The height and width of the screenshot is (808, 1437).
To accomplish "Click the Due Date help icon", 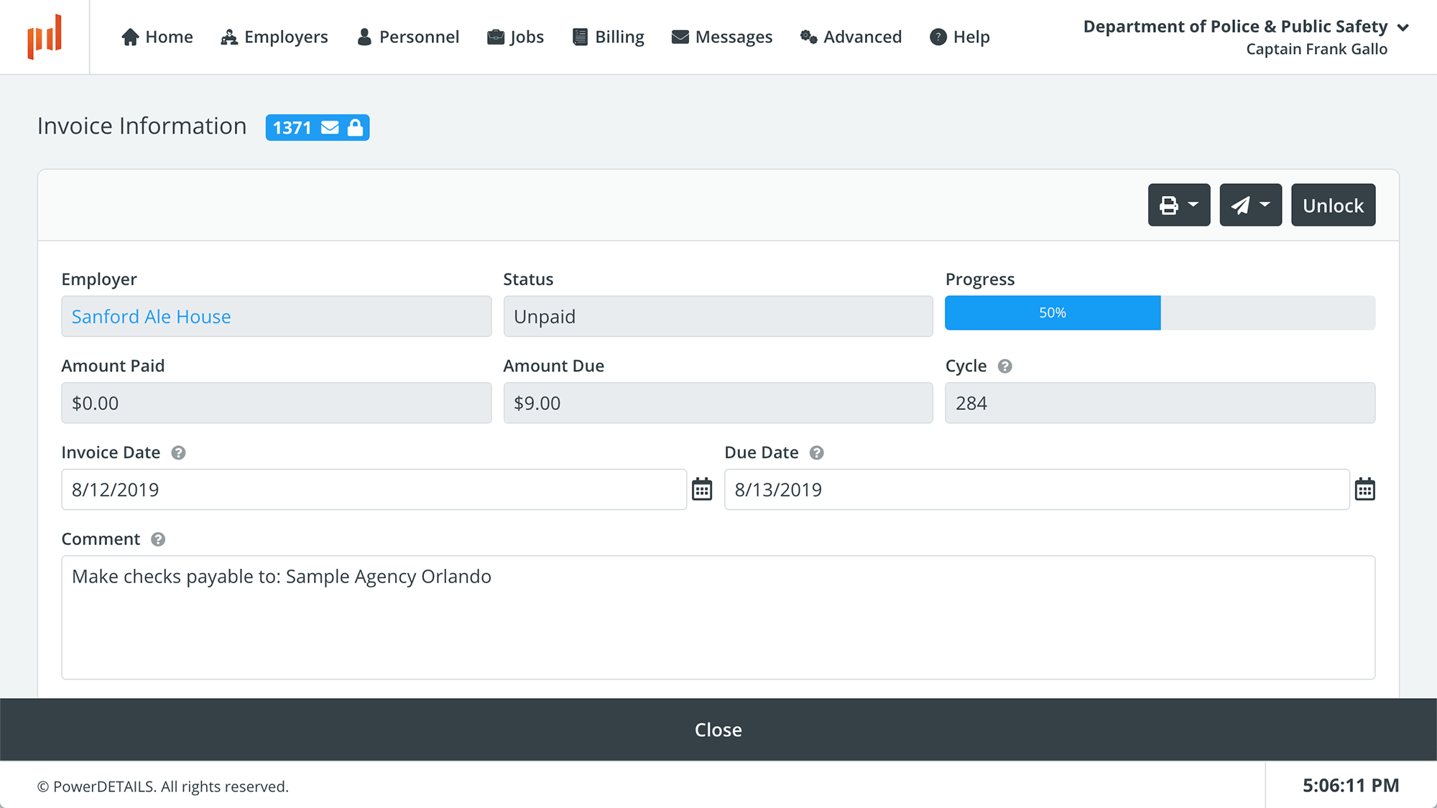I will click(815, 452).
